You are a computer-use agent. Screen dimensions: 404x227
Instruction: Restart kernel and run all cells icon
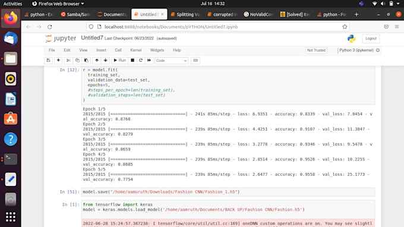point(149,60)
